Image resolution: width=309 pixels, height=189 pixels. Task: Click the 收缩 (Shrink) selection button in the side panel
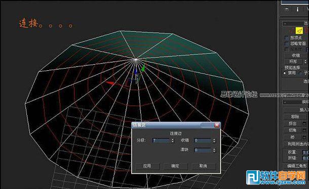(296, 56)
